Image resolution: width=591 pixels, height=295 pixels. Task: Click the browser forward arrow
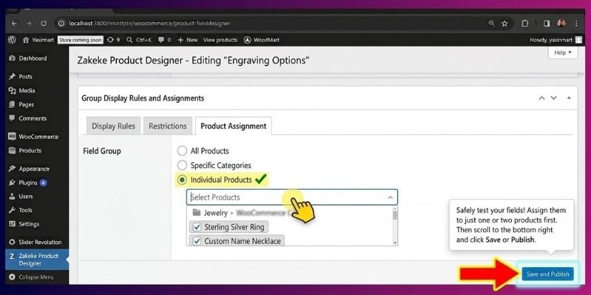coord(29,24)
